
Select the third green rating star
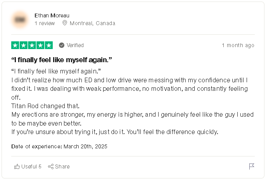pyautogui.click(x=32, y=45)
